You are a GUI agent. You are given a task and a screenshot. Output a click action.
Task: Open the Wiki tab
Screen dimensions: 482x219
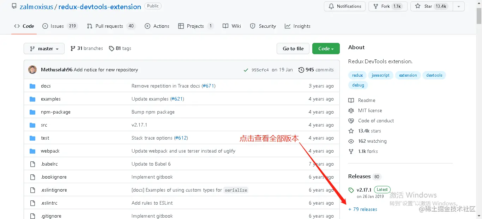(232, 26)
